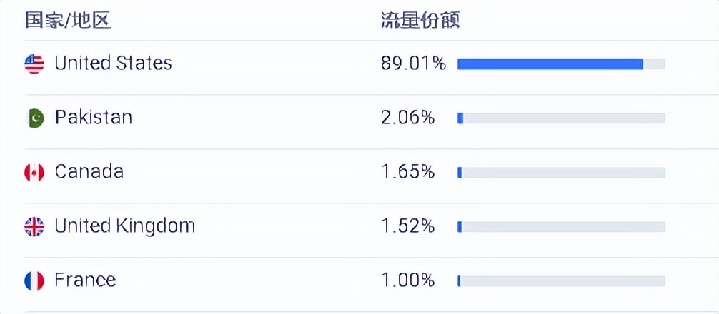Click the 国家/地区 column header
The image size is (719, 314).
pyautogui.click(x=69, y=21)
